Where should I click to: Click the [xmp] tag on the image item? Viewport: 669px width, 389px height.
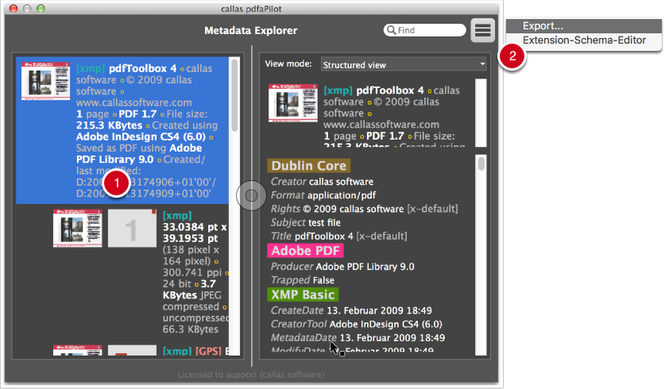pos(177,216)
